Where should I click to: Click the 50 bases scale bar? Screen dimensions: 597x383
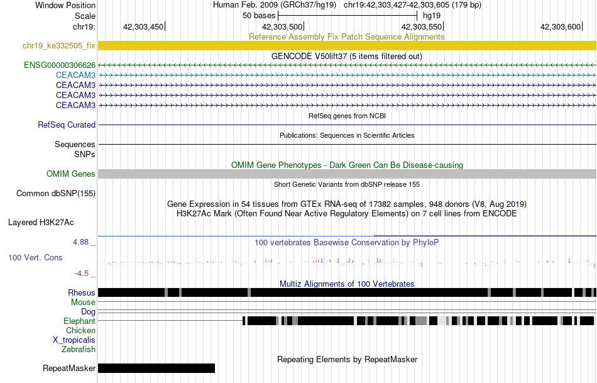click(348, 16)
